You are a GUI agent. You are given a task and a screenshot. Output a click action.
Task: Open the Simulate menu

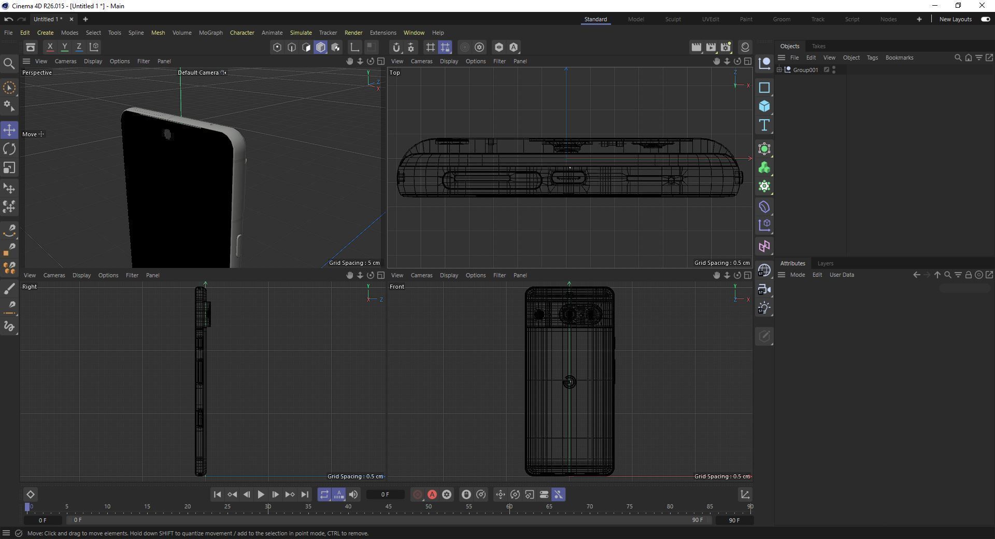(x=301, y=33)
